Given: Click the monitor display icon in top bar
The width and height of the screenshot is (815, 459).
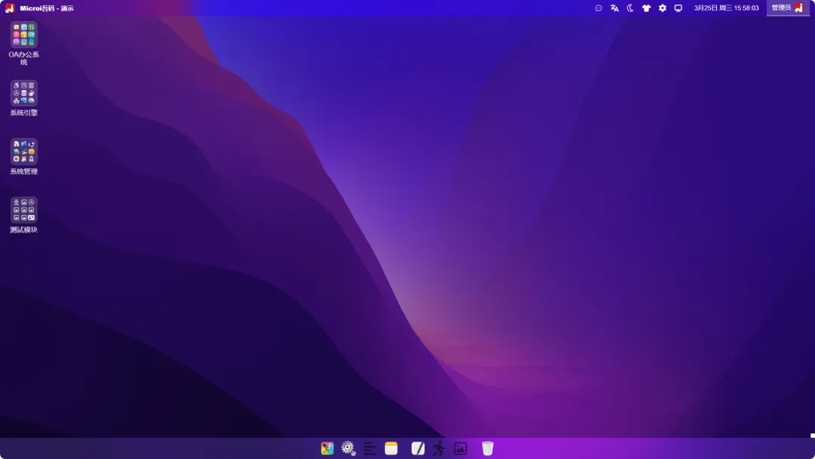Looking at the screenshot, I should click(678, 8).
